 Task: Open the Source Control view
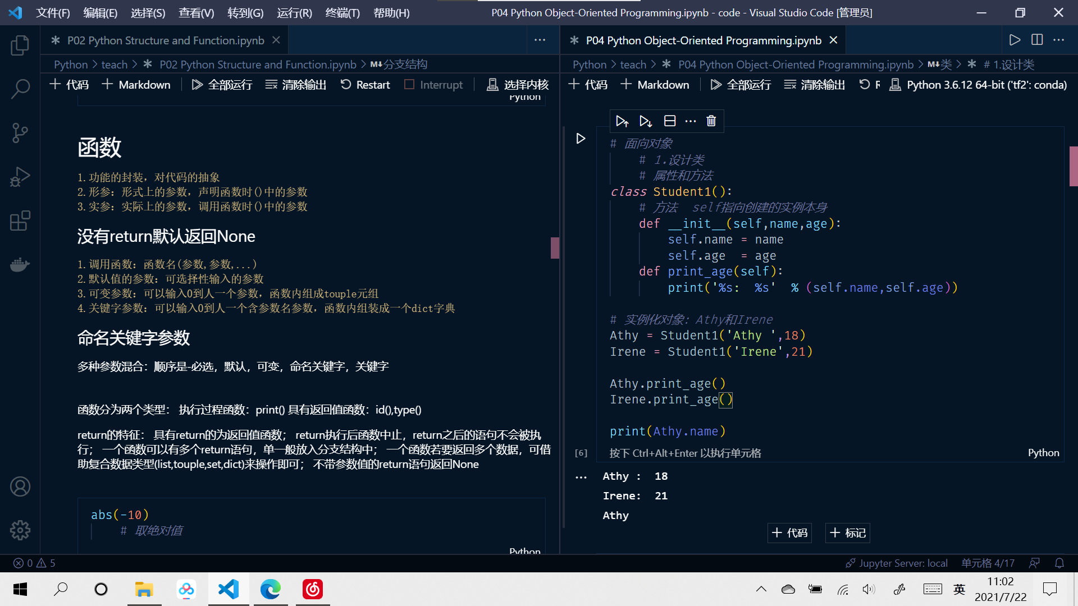point(20,133)
